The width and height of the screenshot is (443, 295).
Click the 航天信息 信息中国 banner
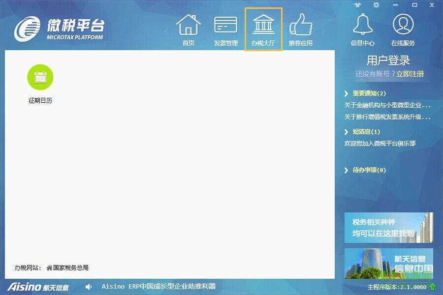click(x=389, y=264)
